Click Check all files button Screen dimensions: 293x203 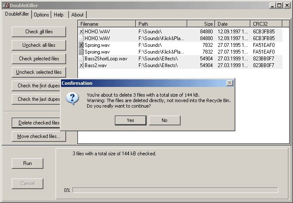(x=39, y=32)
